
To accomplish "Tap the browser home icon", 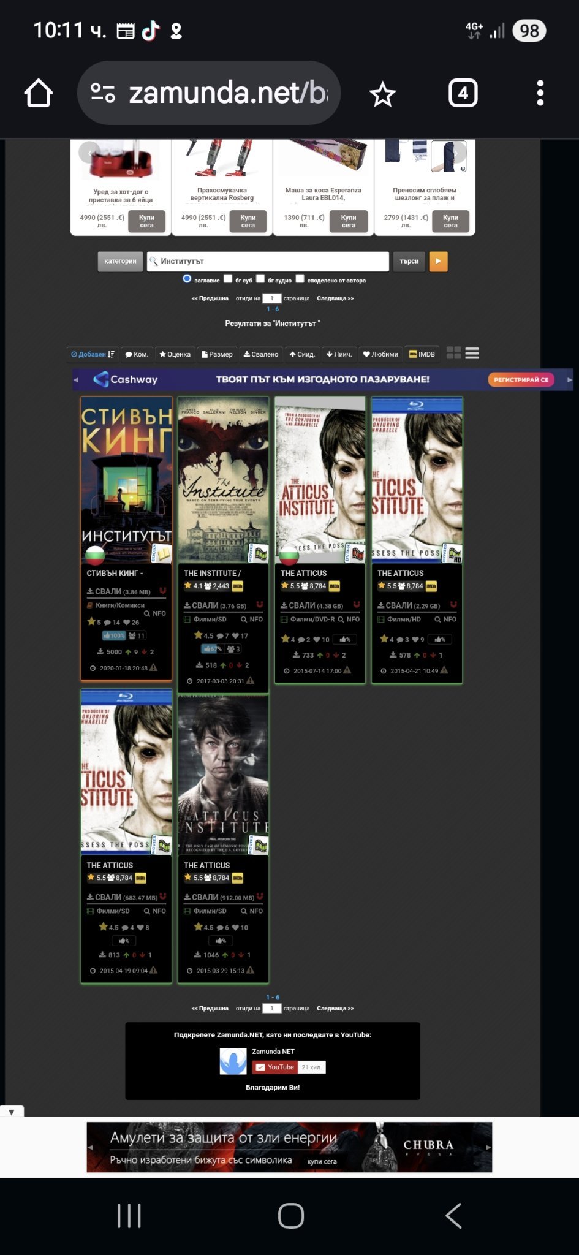I will [x=39, y=93].
